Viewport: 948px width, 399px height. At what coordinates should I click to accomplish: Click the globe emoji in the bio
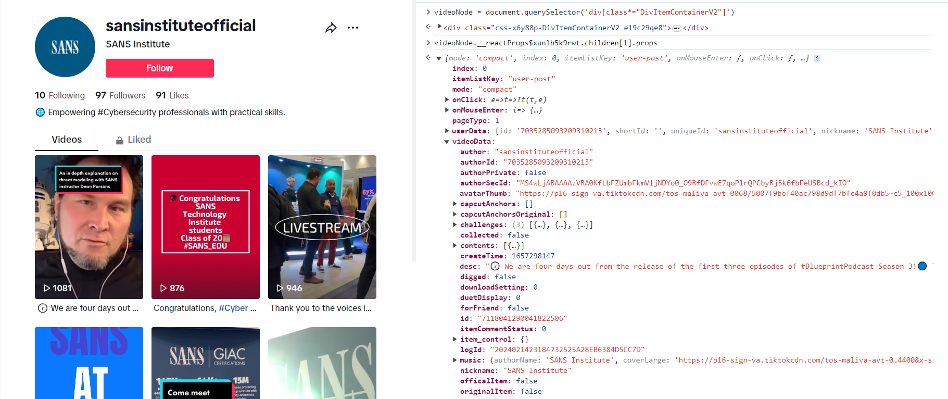(x=40, y=112)
